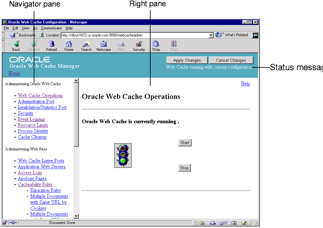Click the Print toolbar icon
Image resolution: width=323 pixels, height=228 pixels.
coord(121,44)
